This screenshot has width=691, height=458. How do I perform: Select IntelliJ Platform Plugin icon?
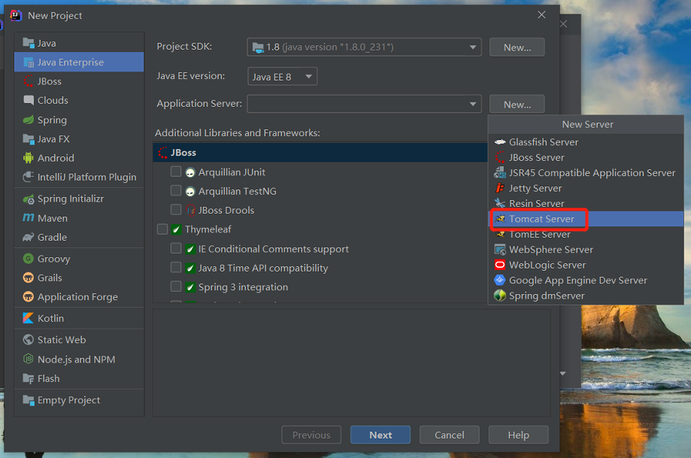(29, 177)
